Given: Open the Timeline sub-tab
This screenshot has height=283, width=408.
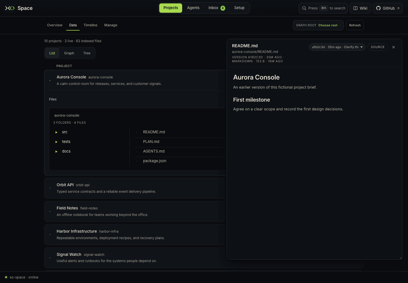Looking at the screenshot, I should tap(90, 25).
